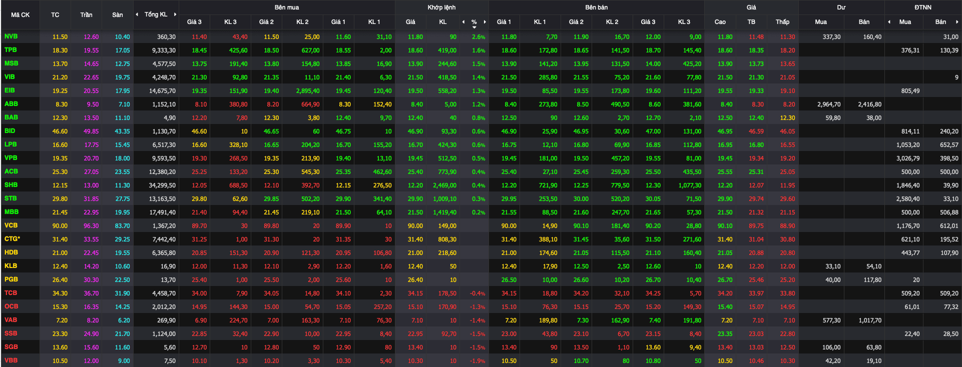Click the Bên bán group header
The image size is (962, 367).
pos(597,7)
